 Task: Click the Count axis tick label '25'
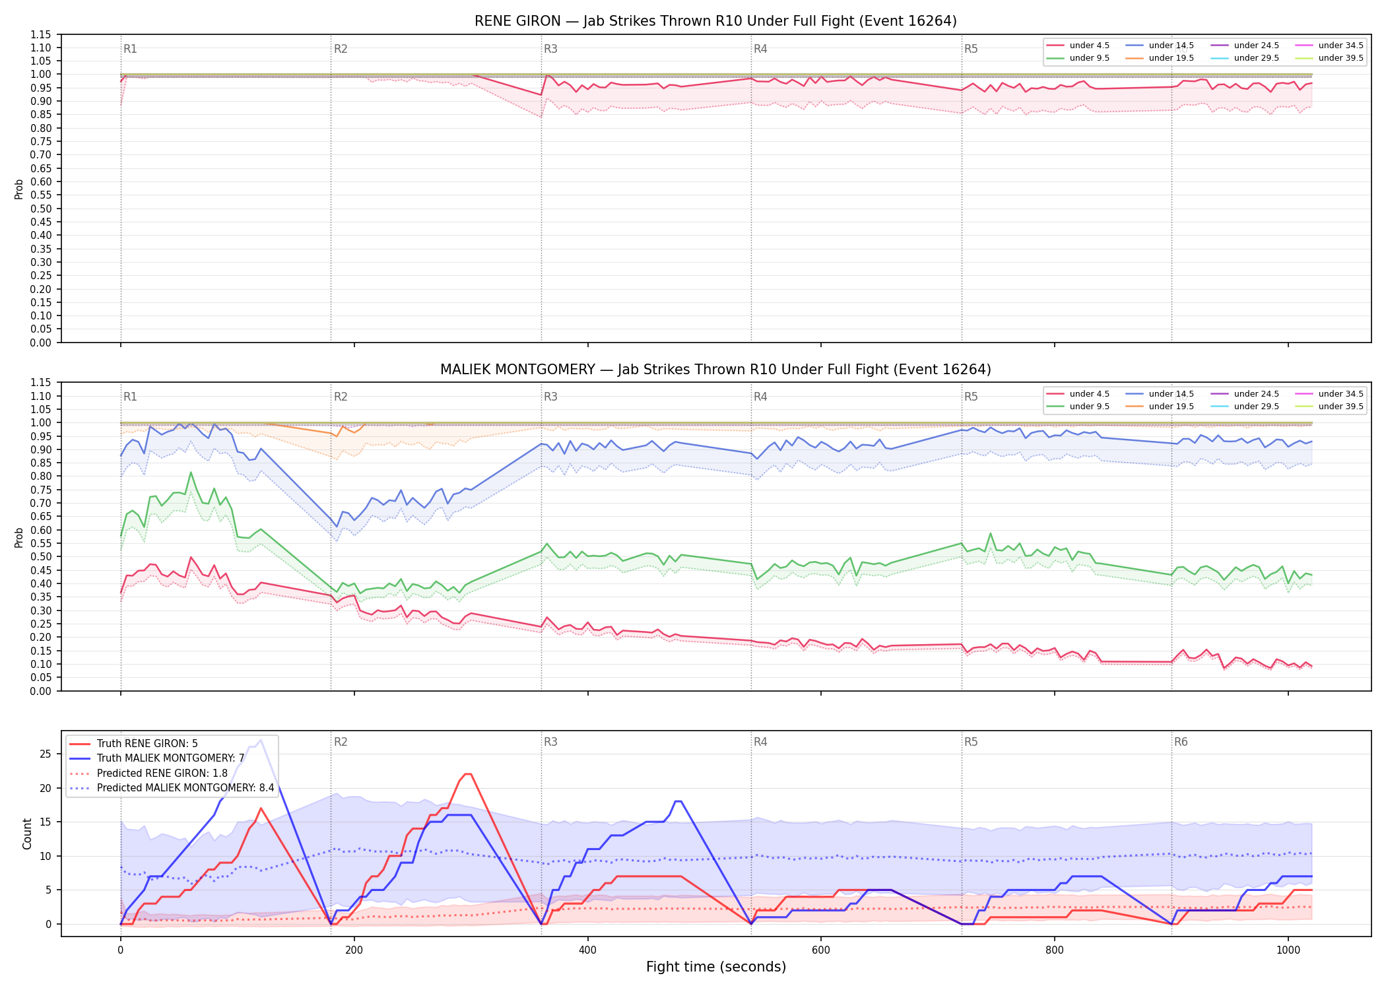pos(46,754)
